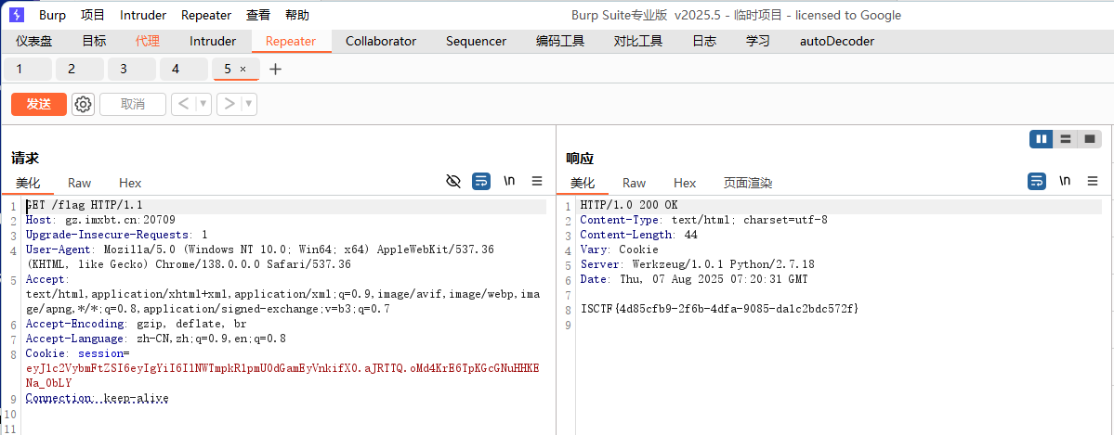Click the orange 发送 send button

(x=38, y=105)
